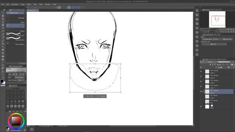This screenshot has height=132, width=235.
Task: Select the Auto select magic wand tool
Action: pyautogui.click(x=3, y=28)
